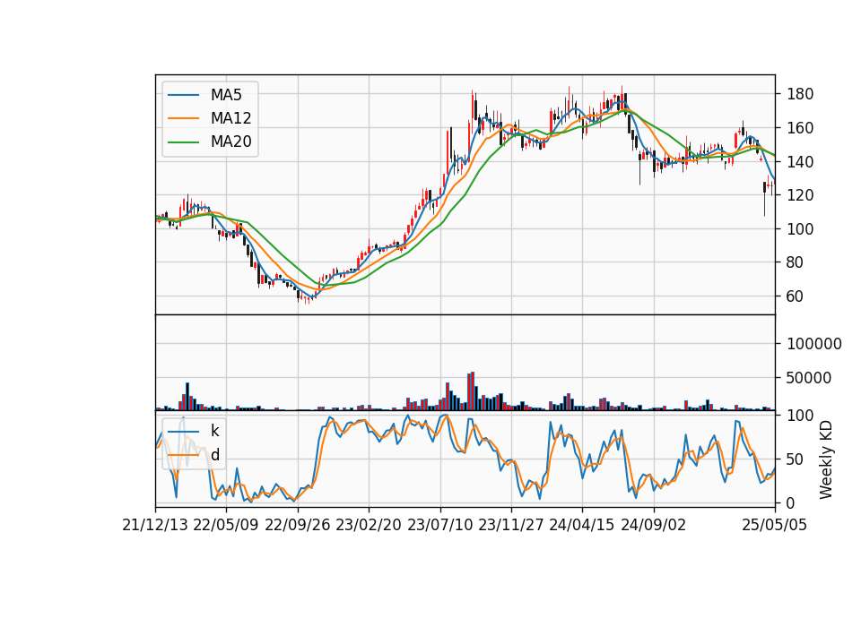Click the 120 price axis label
The height and width of the screenshot is (618, 861).
[x=800, y=195]
